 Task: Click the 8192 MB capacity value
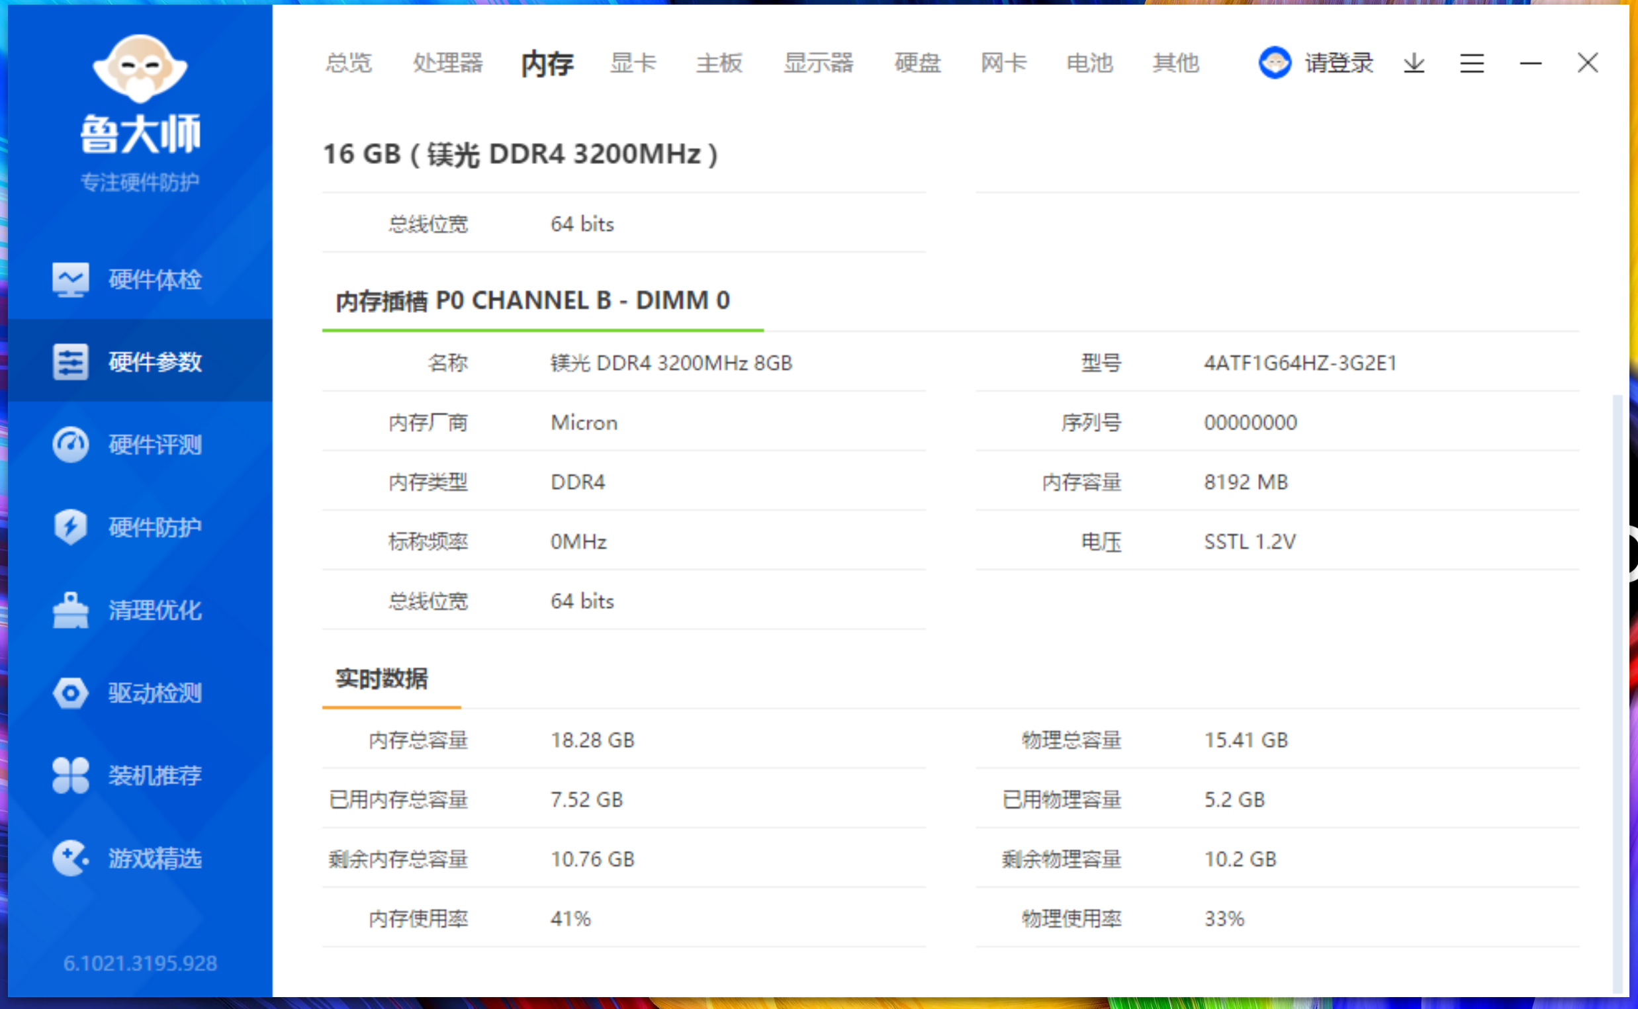coord(1246,482)
